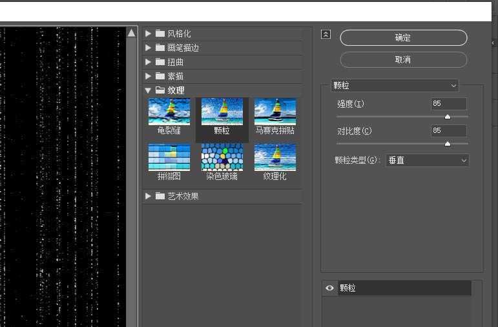Open the 颗粒类型 dropdown set to 垂直
The image size is (498, 327).
click(x=427, y=161)
